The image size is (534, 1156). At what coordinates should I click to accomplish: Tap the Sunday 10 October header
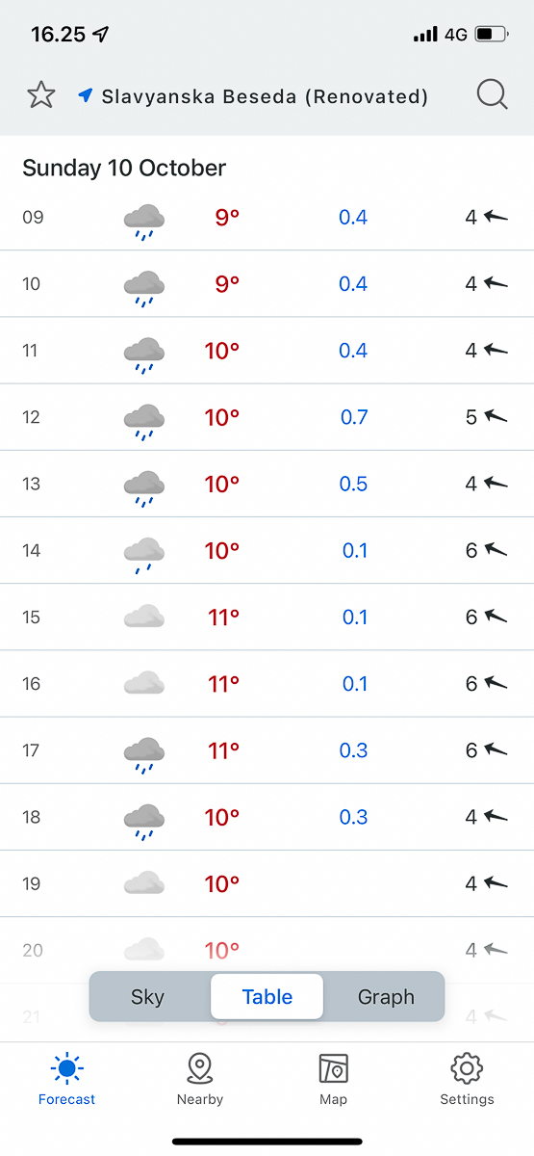(124, 168)
